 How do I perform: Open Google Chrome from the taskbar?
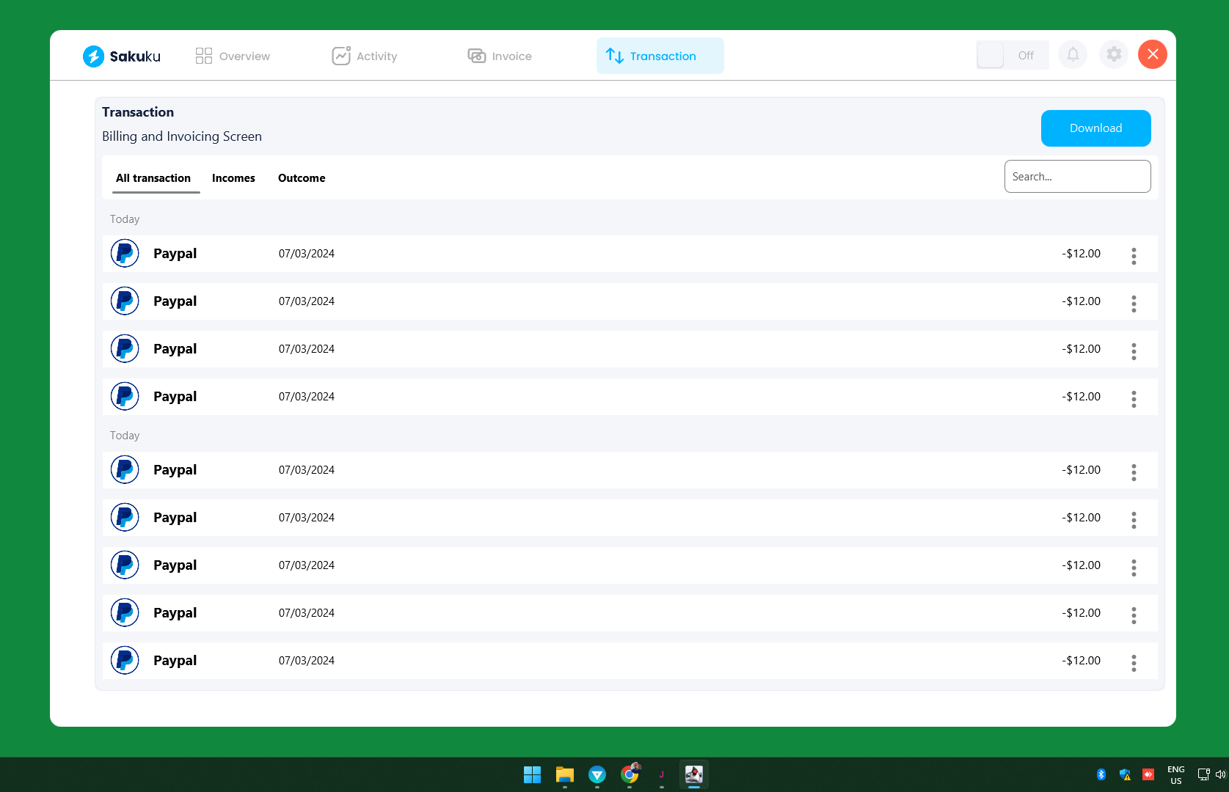[629, 775]
